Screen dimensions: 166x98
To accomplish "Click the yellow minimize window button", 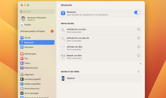I will [x=25, y=5].
